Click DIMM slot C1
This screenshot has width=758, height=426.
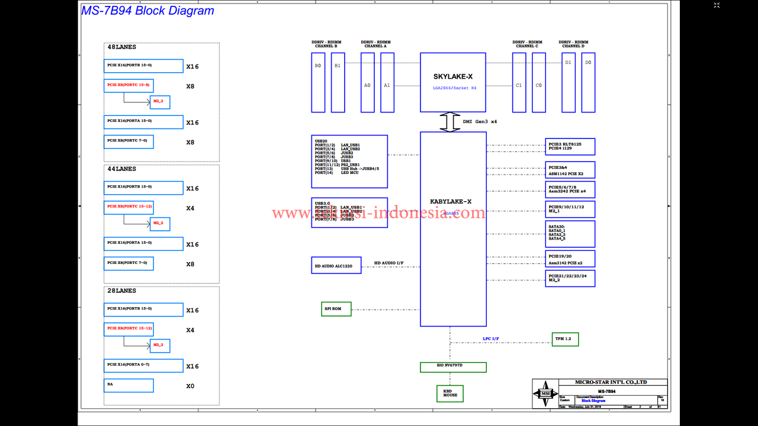[x=519, y=83]
